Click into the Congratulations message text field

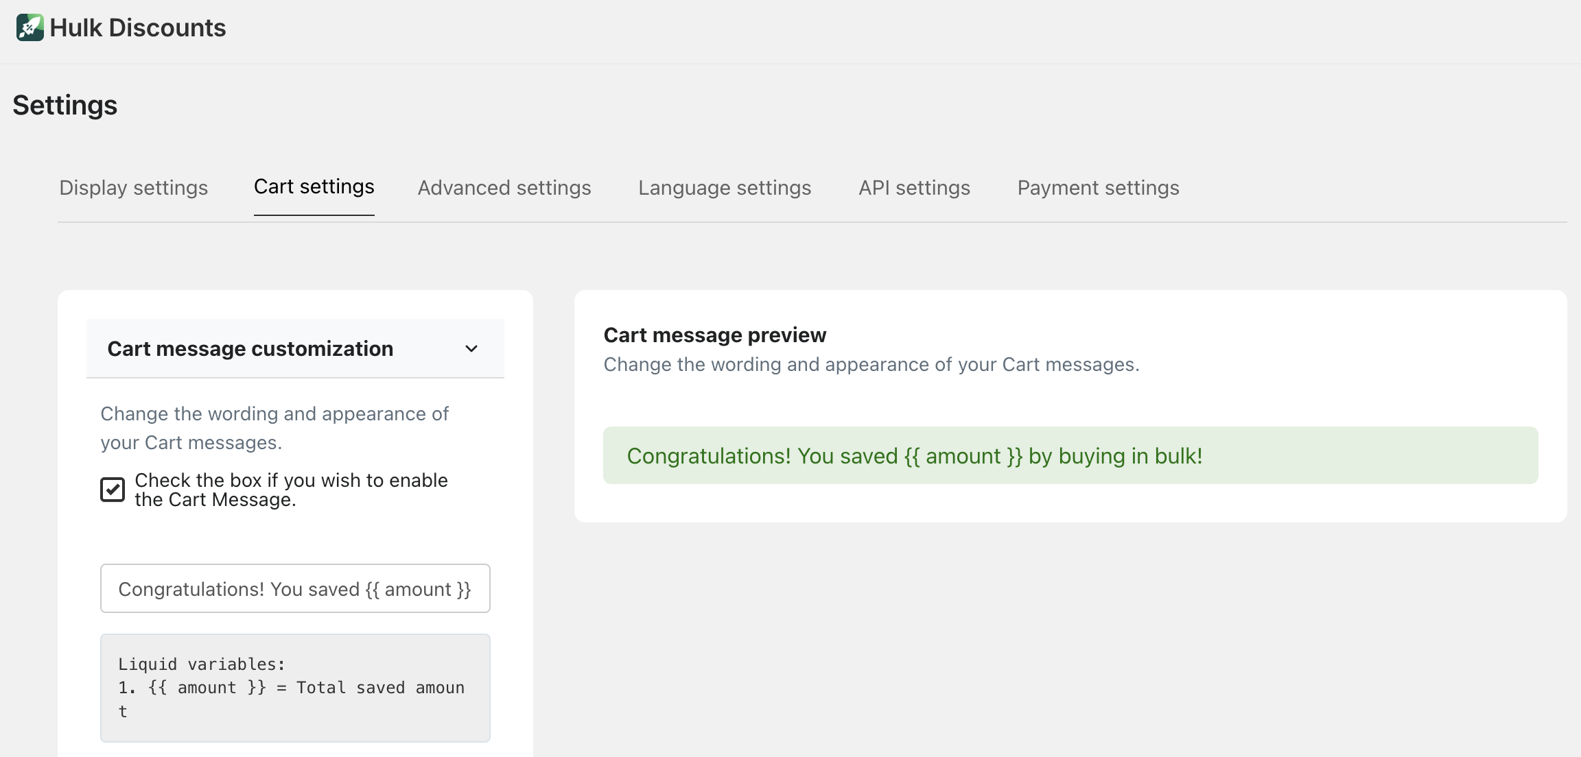pyautogui.click(x=295, y=588)
